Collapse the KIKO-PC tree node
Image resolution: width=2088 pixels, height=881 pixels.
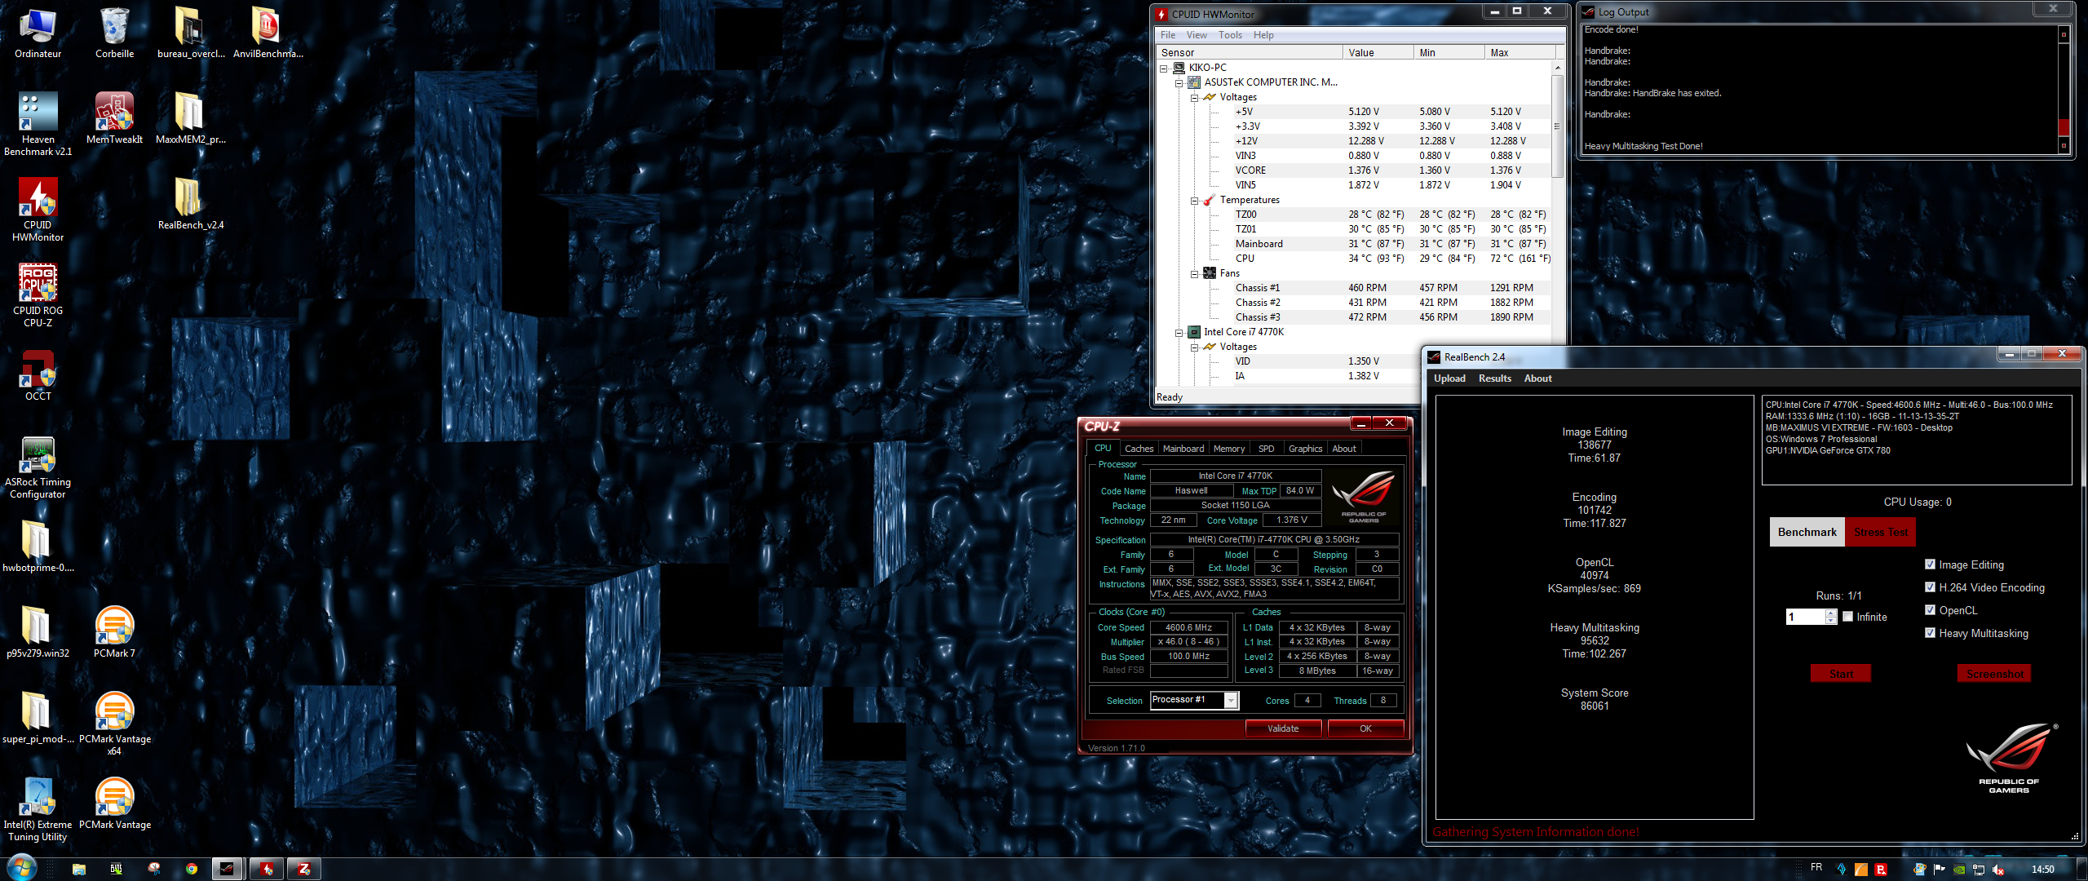point(1164,69)
